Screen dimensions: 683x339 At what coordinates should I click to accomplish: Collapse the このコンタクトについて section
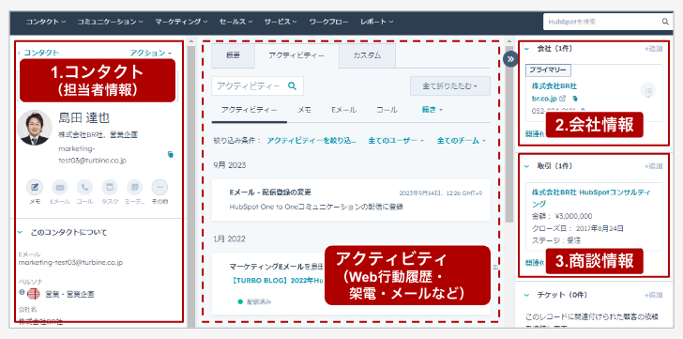click(x=20, y=232)
